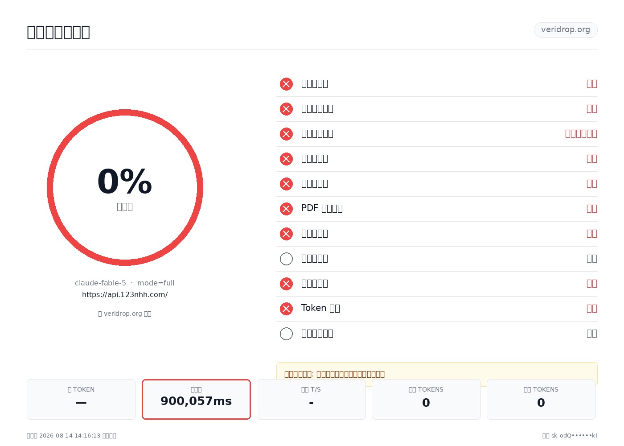Click the red X icon directly above the PDF row
Viewport: 624px width, 446px height.
pyautogui.click(x=286, y=184)
